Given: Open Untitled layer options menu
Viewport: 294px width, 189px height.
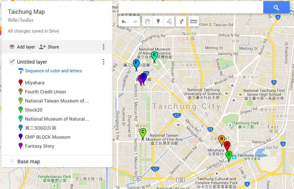Looking at the screenshot, I should (103, 62).
